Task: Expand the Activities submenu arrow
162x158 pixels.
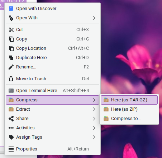Action: (94, 128)
